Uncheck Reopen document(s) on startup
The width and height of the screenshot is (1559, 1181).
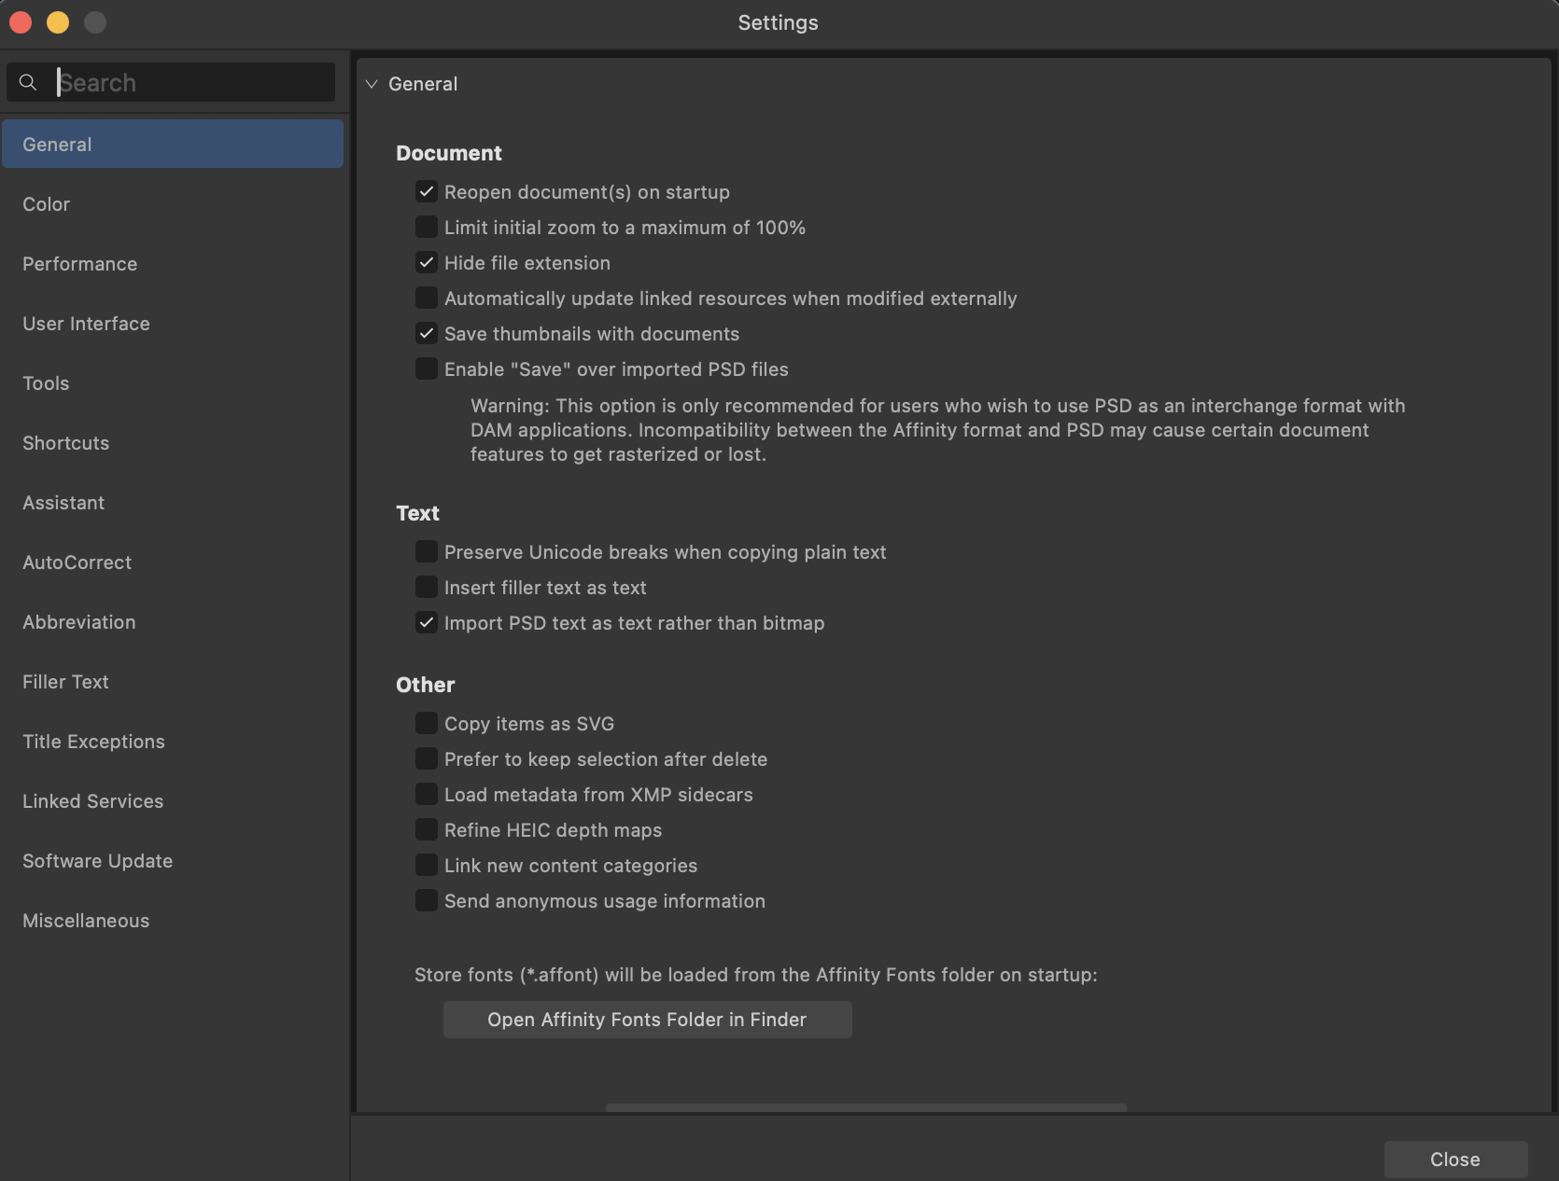(427, 192)
